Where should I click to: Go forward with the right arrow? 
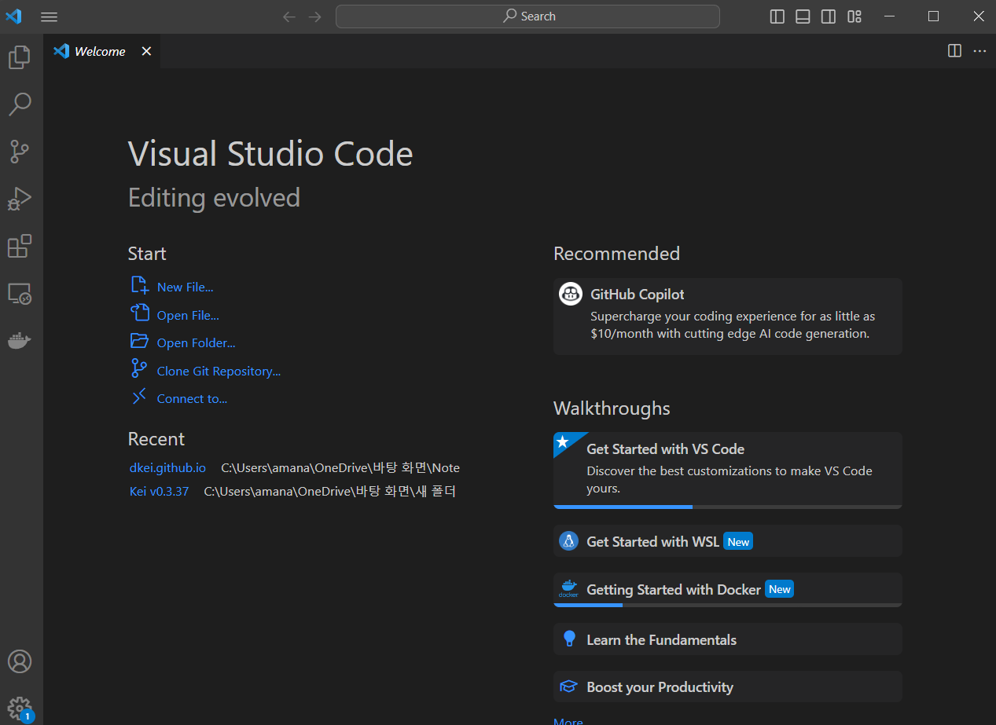coord(315,16)
